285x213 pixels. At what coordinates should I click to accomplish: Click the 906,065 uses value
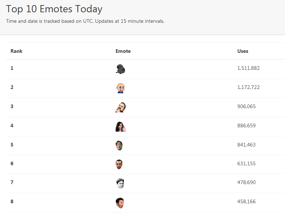tap(246, 106)
